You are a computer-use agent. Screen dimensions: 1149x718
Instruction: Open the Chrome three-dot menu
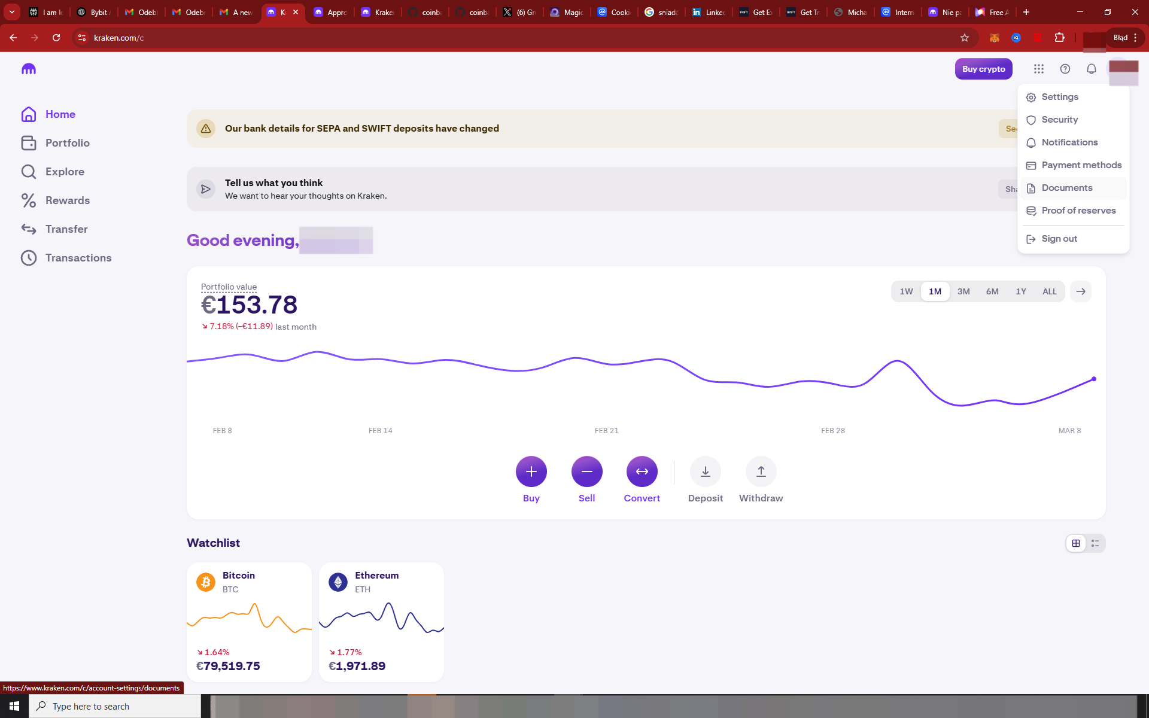(x=1135, y=38)
